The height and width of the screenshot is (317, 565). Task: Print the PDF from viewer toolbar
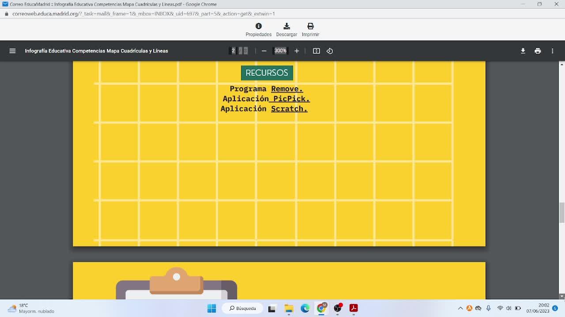[538, 51]
